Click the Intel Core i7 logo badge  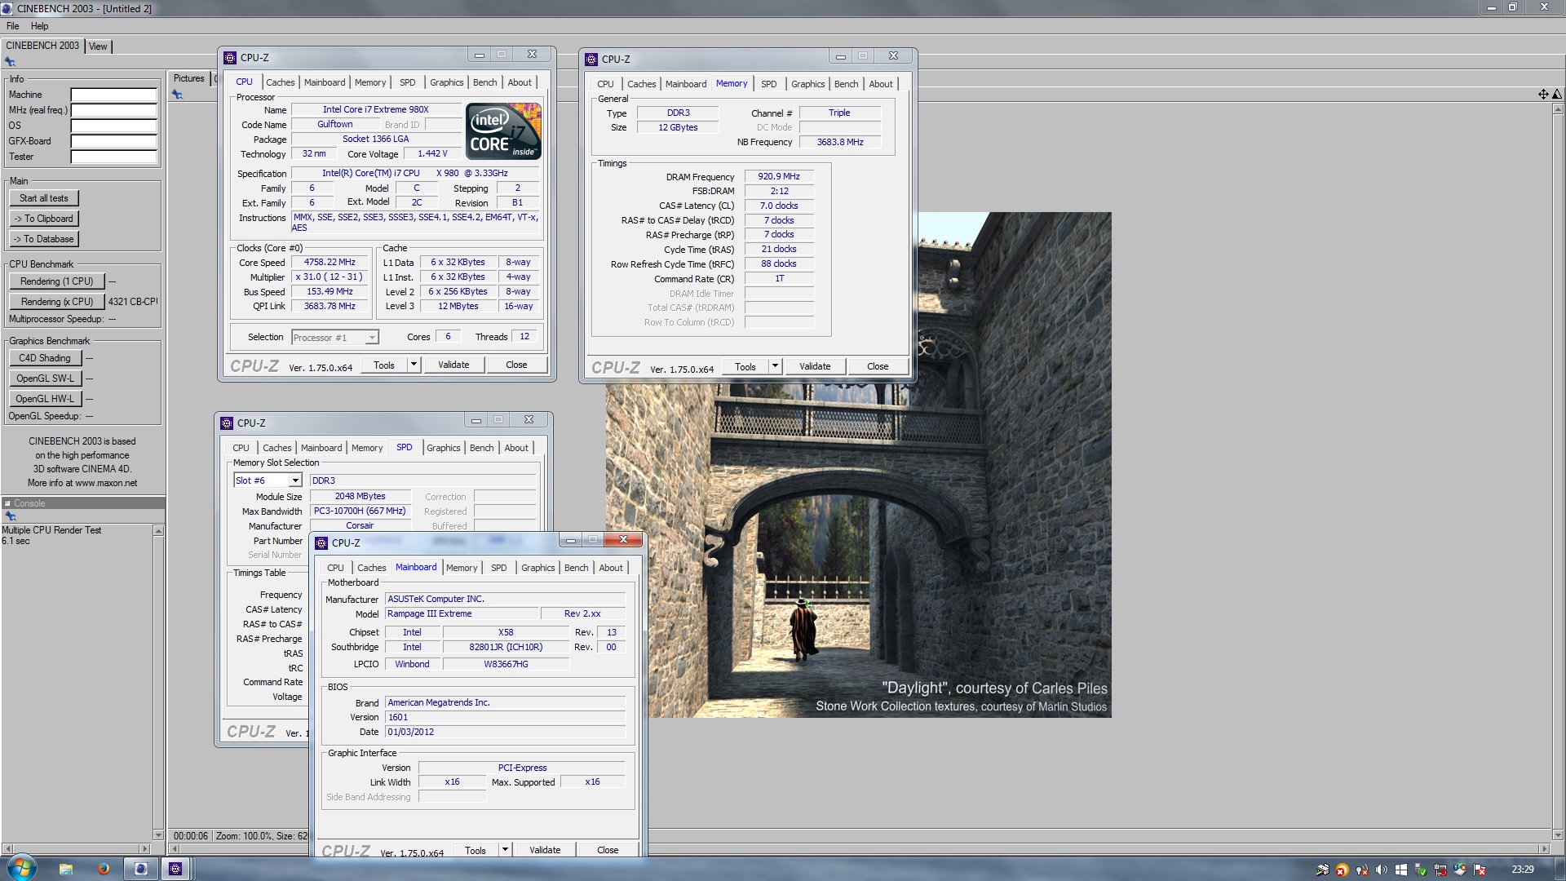[x=503, y=131]
